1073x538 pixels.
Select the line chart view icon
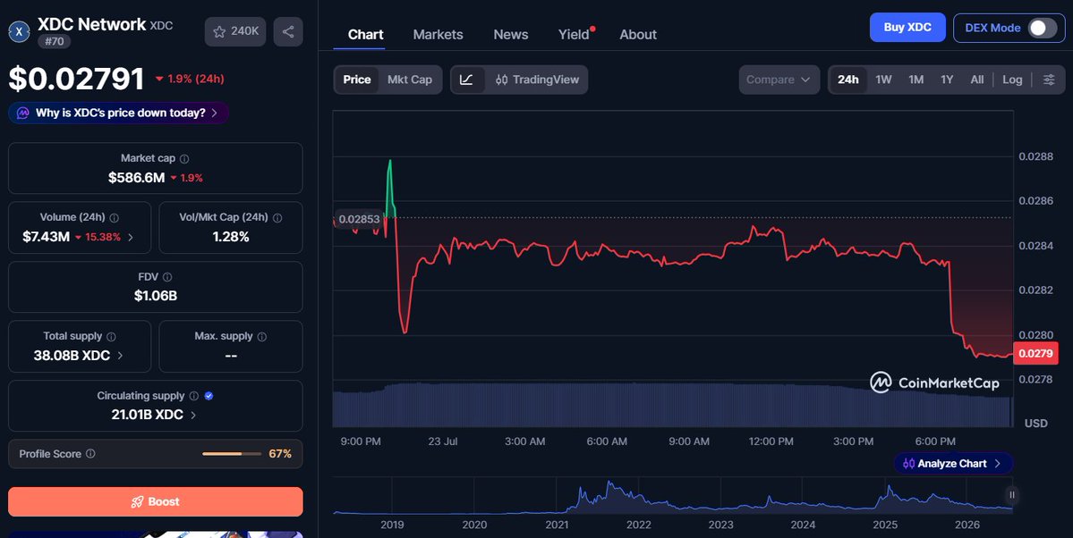coord(467,80)
